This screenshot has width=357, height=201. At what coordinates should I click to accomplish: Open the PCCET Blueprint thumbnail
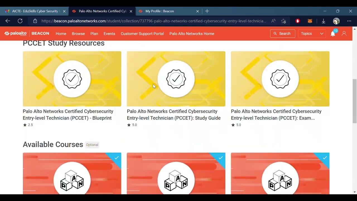pos(72,79)
